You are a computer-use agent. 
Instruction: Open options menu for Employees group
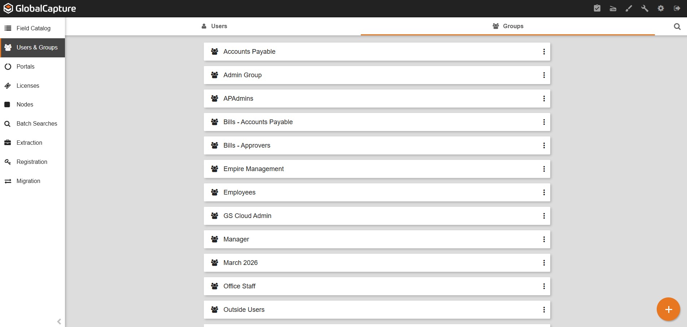544,192
